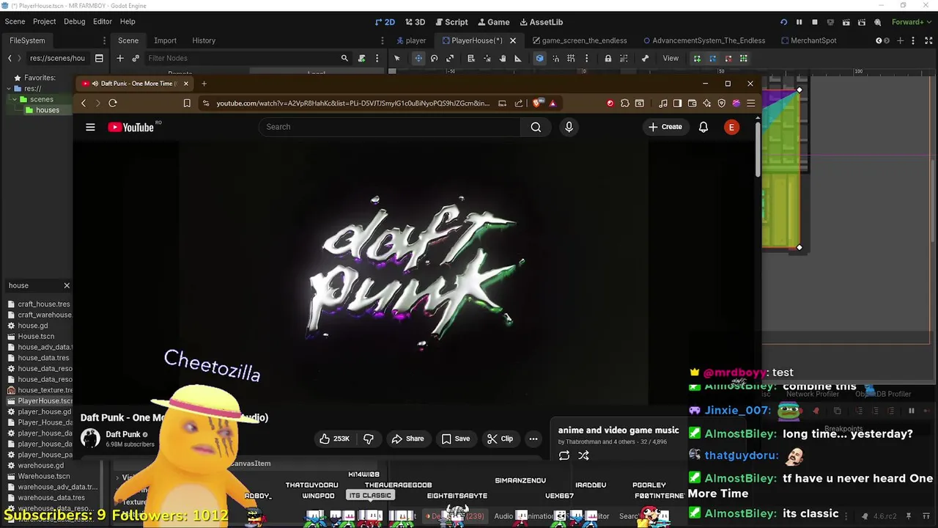The image size is (938, 528).
Task: Open the AssetLib workspace
Action: tap(541, 22)
